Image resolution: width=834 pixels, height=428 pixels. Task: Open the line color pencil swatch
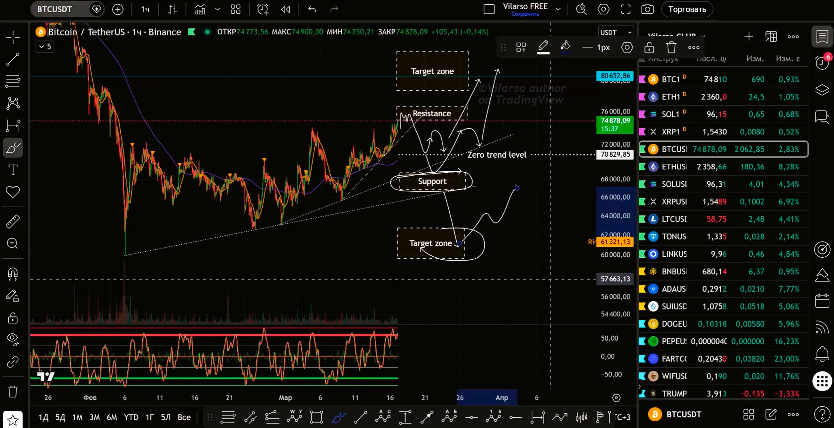tap(543, 47)
